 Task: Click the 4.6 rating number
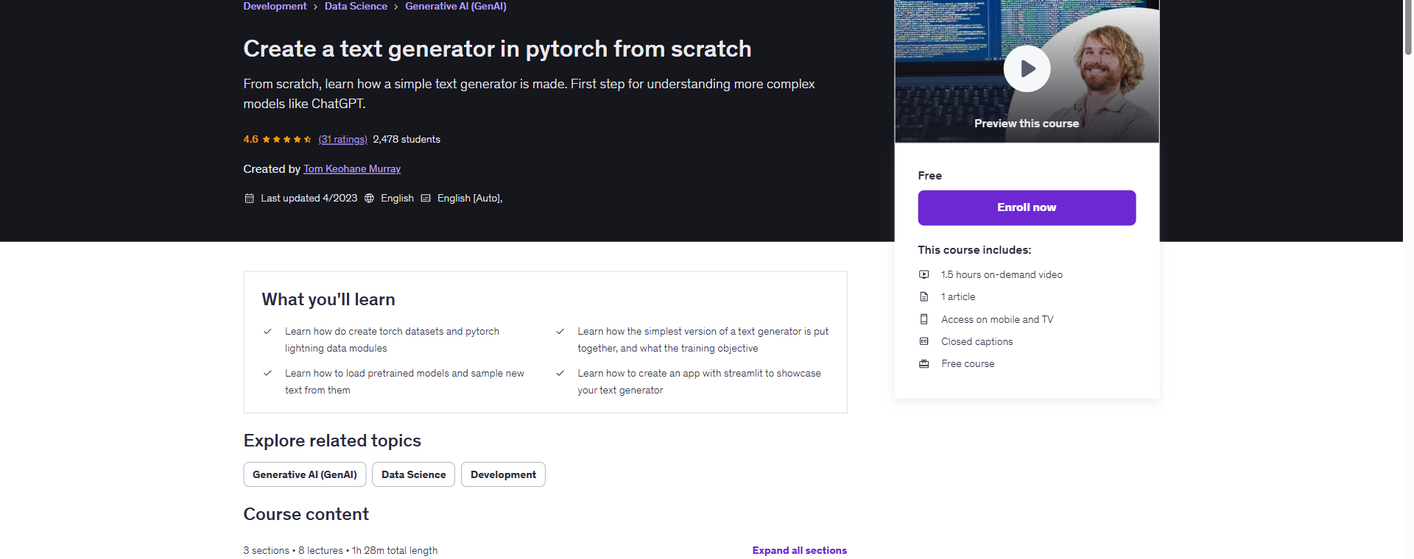click(x=250, y=139)
